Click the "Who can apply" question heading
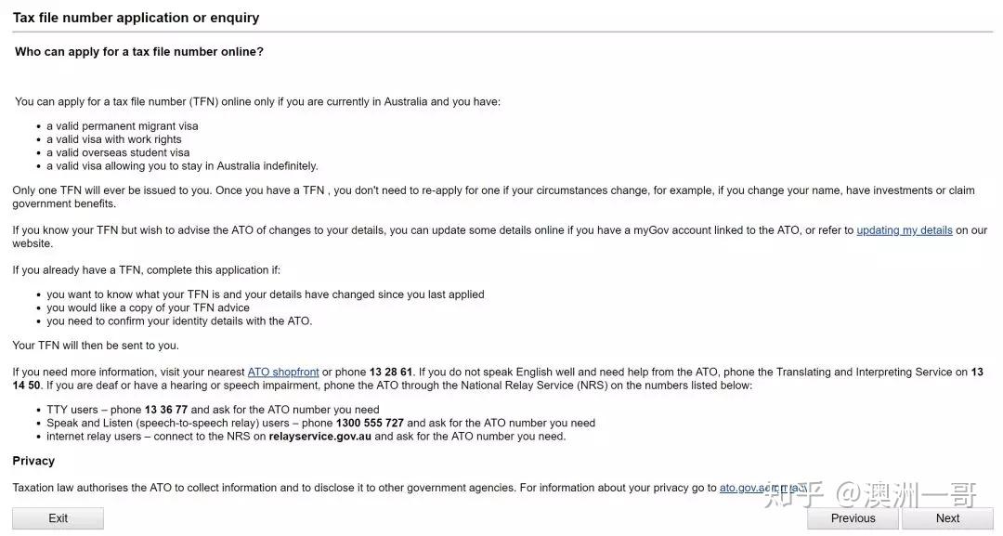 click(139, 52)
